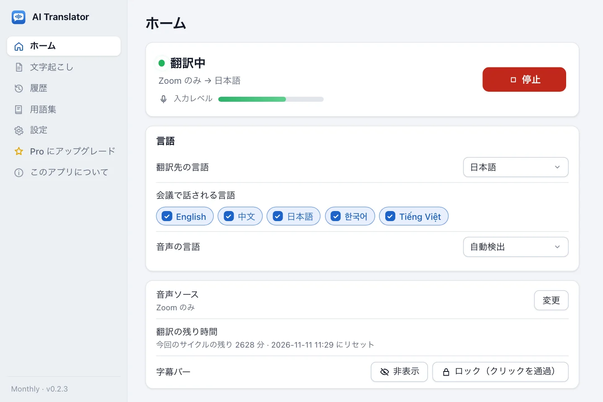The width and height of the screenshot is (603, 402).
Task: Click the 翻訳中 status heading
Action: tap(188, 63)
